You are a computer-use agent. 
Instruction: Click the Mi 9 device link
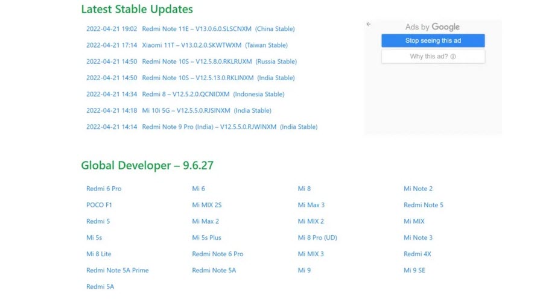coord(304,271)
